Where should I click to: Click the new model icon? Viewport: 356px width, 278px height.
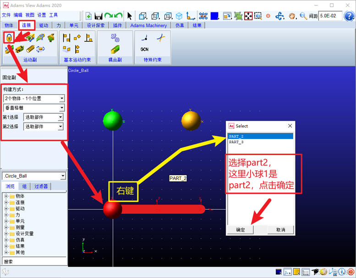coord(88,16)
